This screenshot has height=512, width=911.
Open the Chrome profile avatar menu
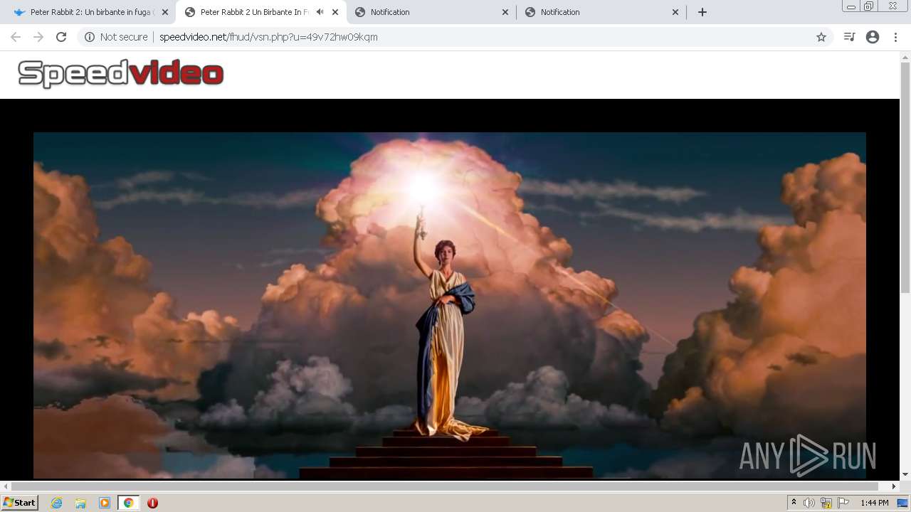pos(873,37)
